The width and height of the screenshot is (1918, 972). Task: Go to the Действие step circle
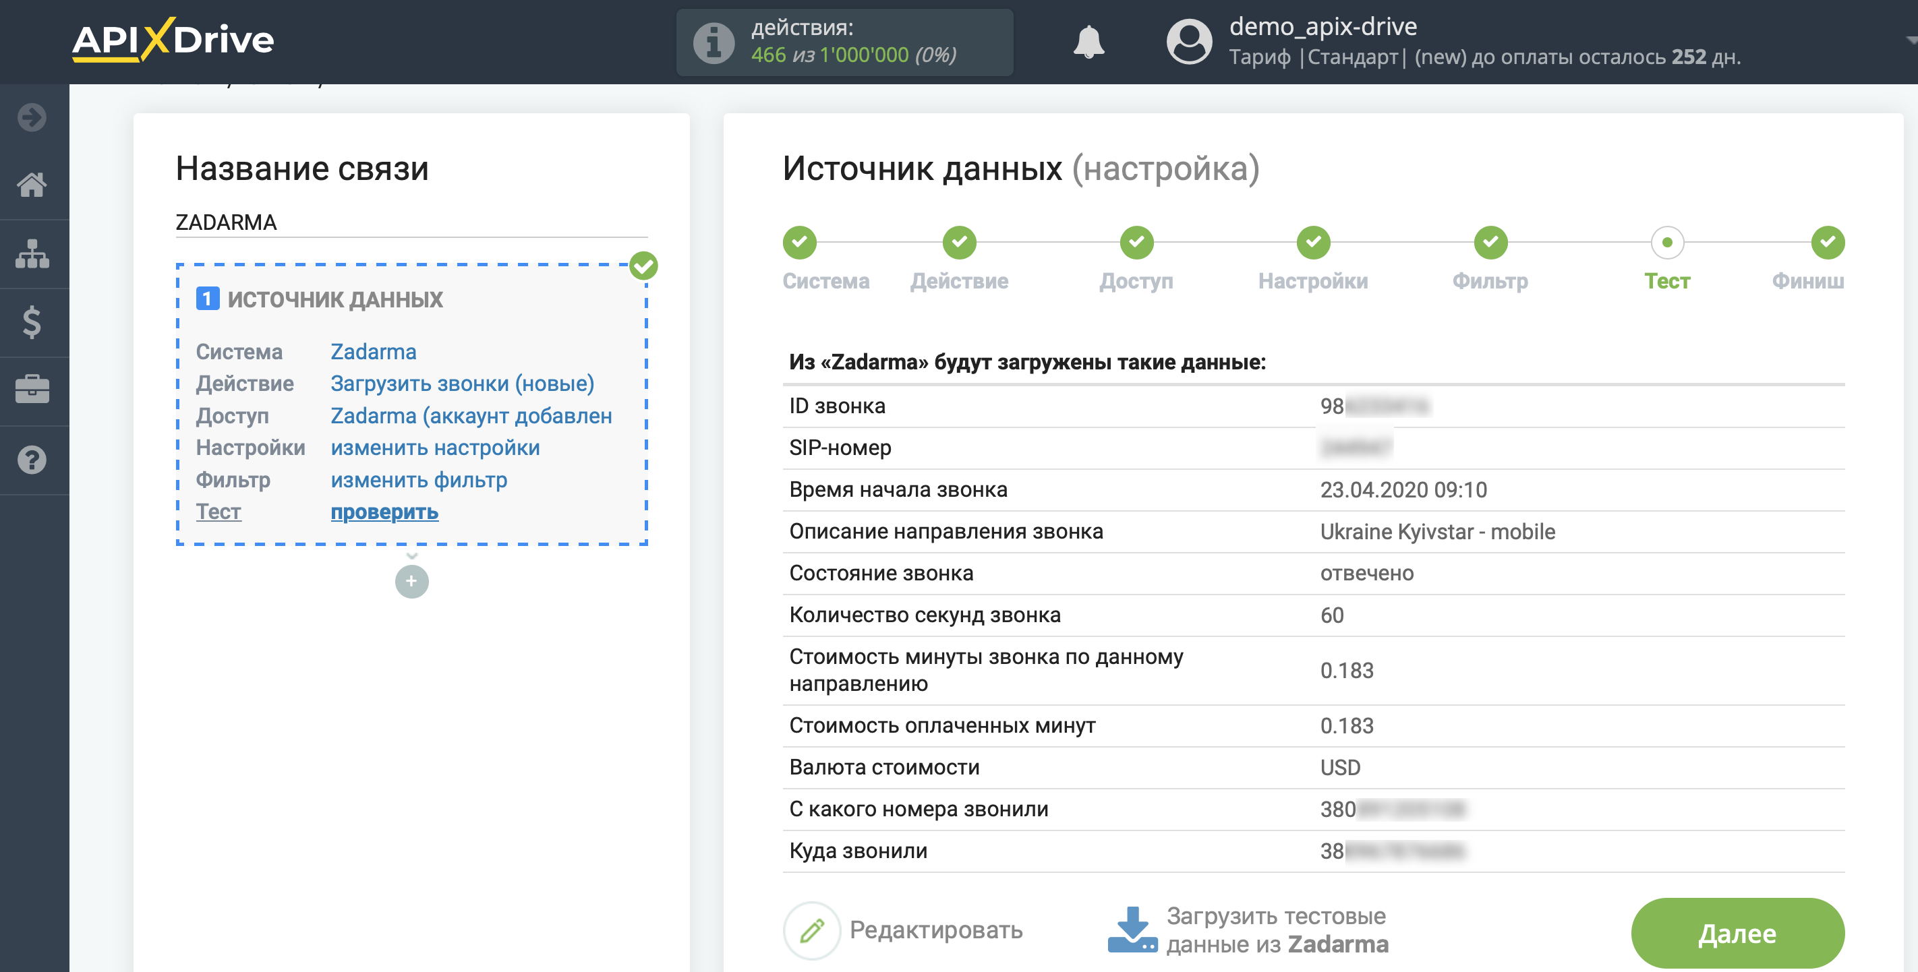pyautogui.click(x=959, y=242)
